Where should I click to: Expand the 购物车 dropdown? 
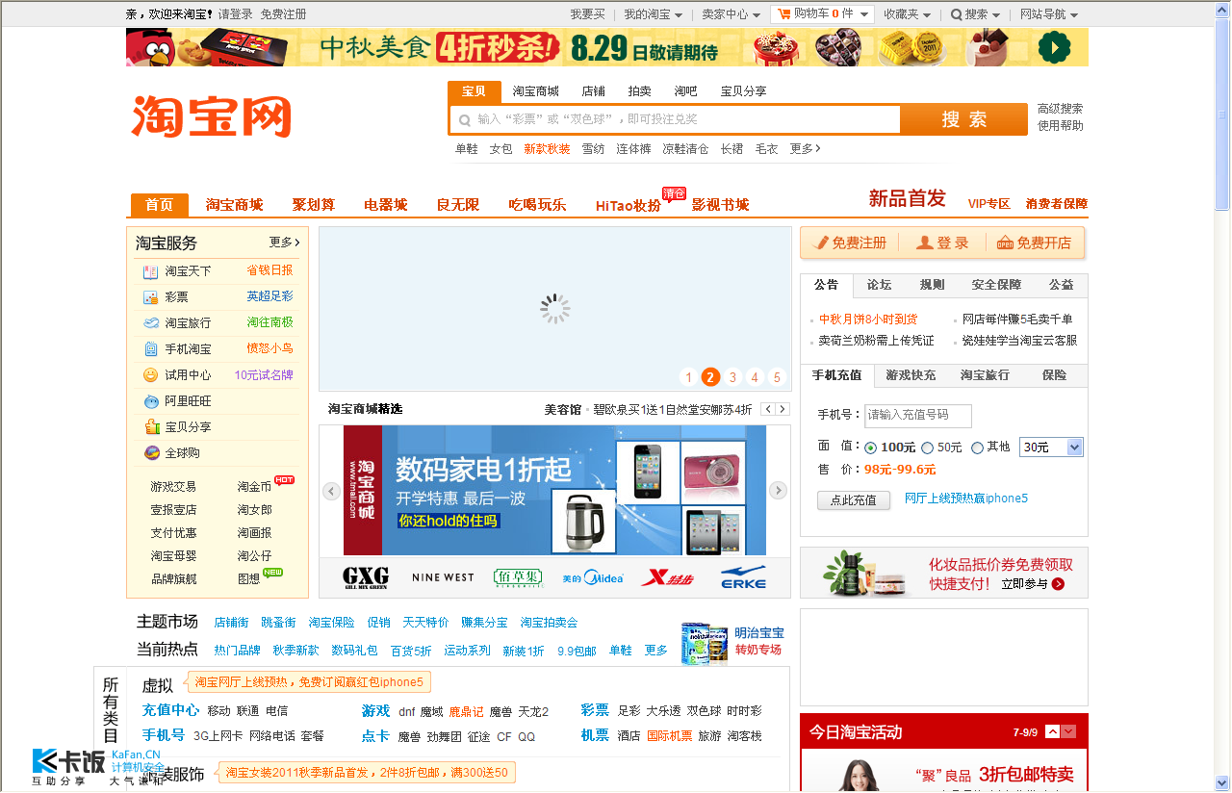[x=862, y=14]
